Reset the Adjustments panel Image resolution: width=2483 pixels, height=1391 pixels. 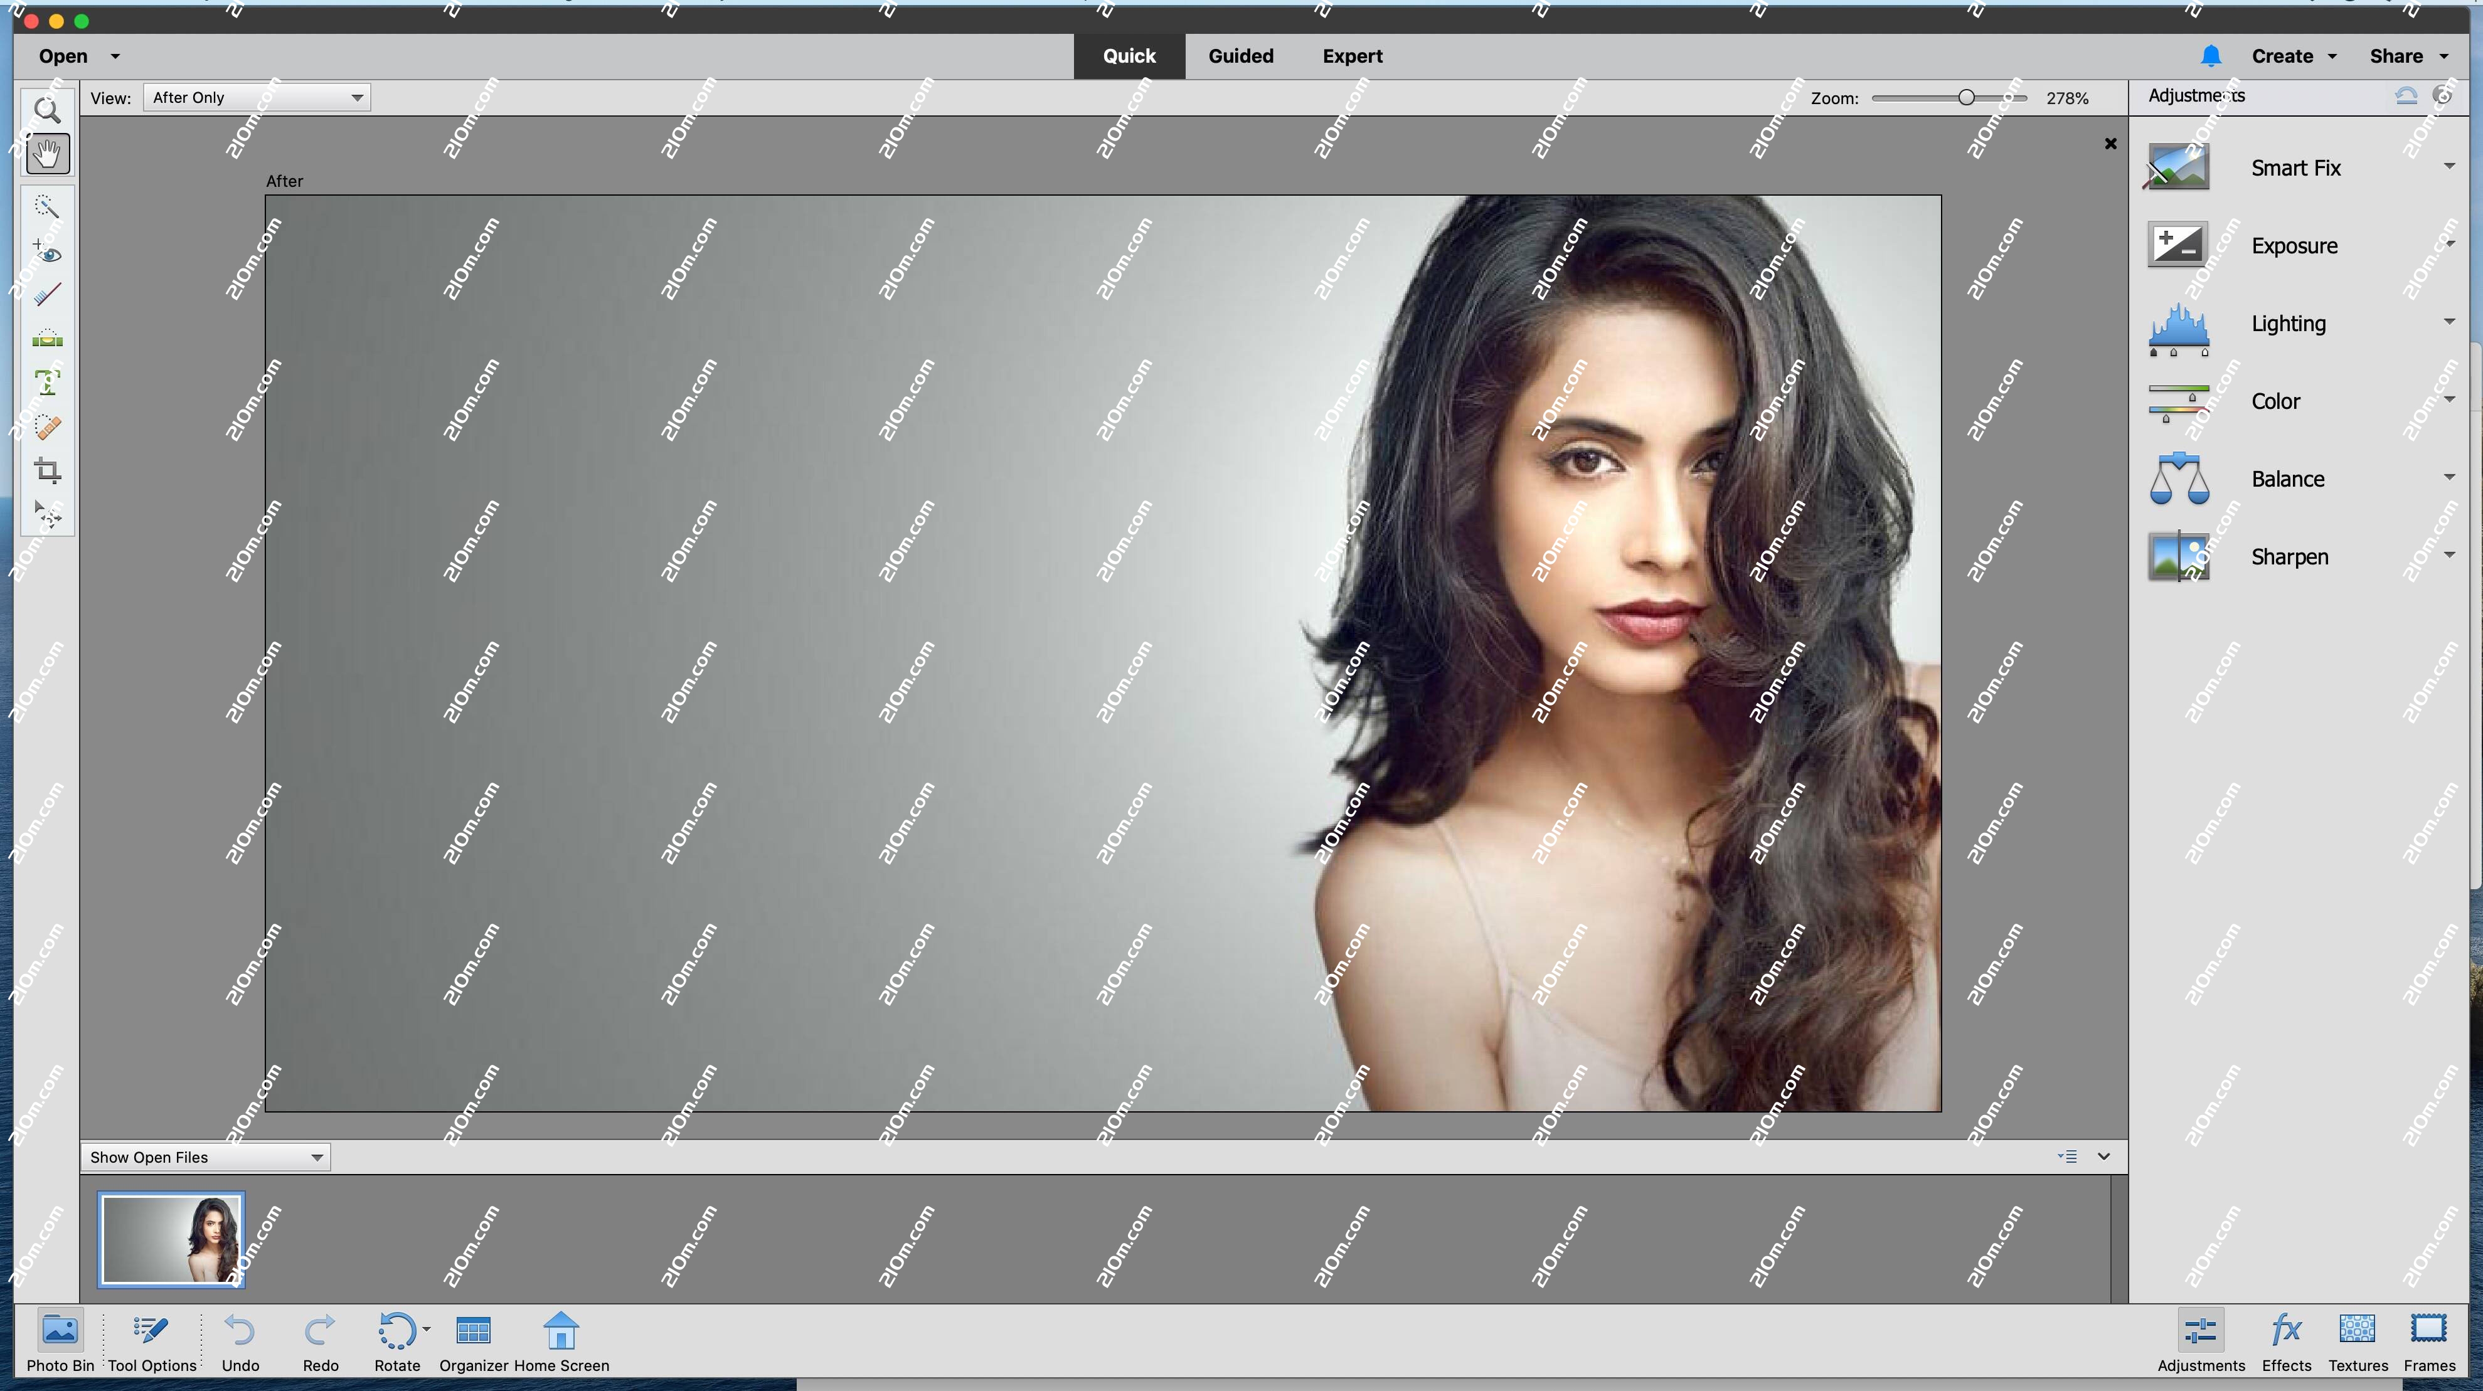click(2406, 95)
